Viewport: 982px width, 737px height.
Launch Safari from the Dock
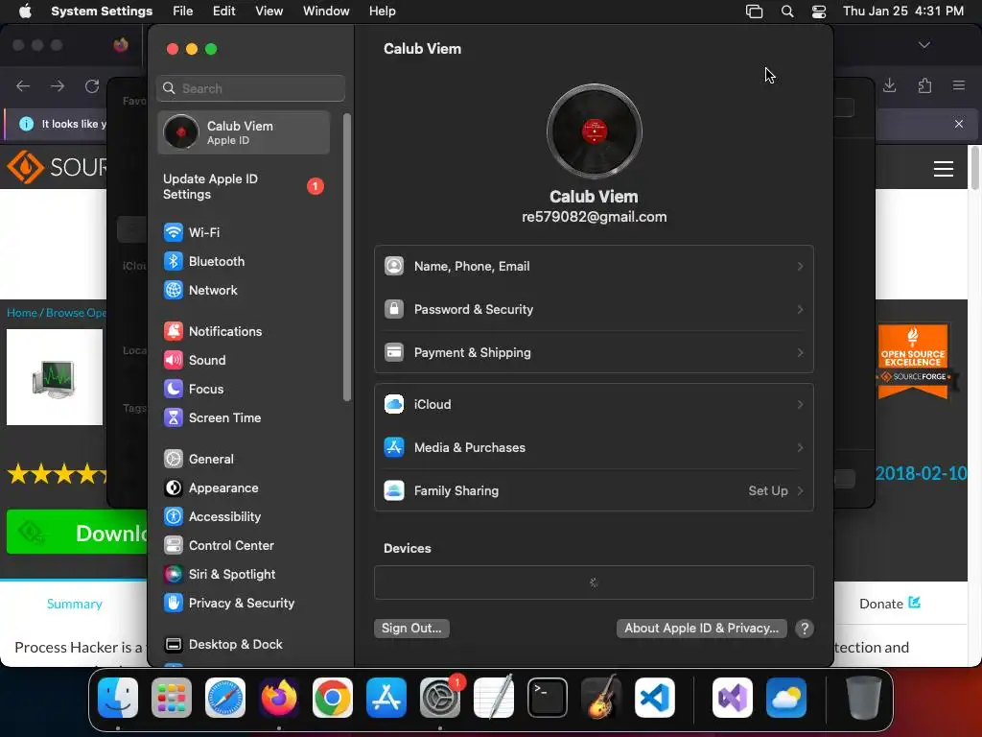(x=225, y=698)
